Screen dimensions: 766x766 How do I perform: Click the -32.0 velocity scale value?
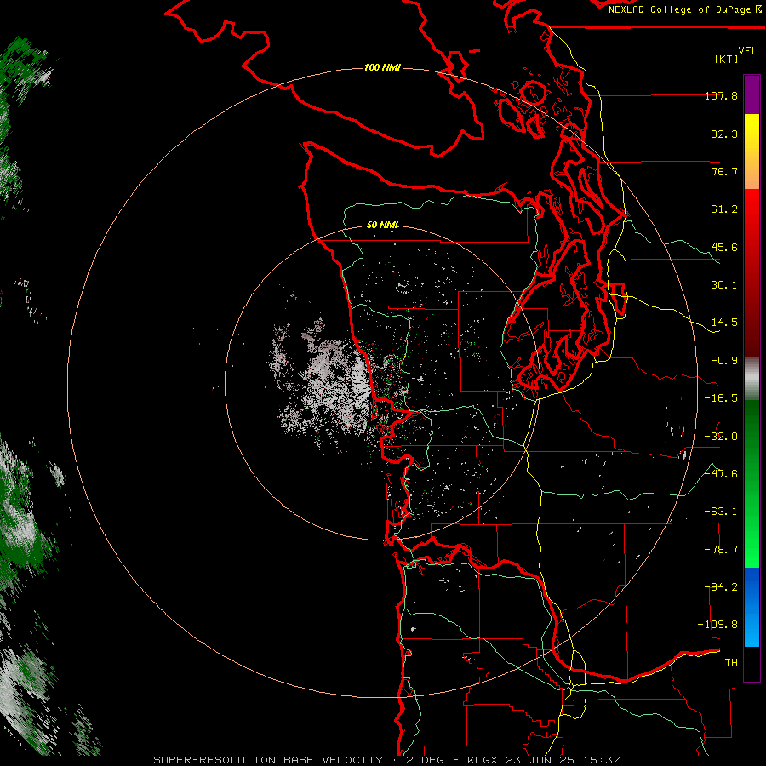[721, 437]
